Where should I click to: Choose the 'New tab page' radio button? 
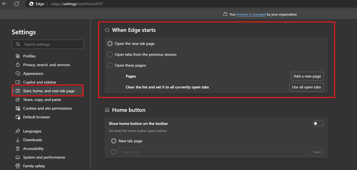pyautogui.click(x=114, y=141)
